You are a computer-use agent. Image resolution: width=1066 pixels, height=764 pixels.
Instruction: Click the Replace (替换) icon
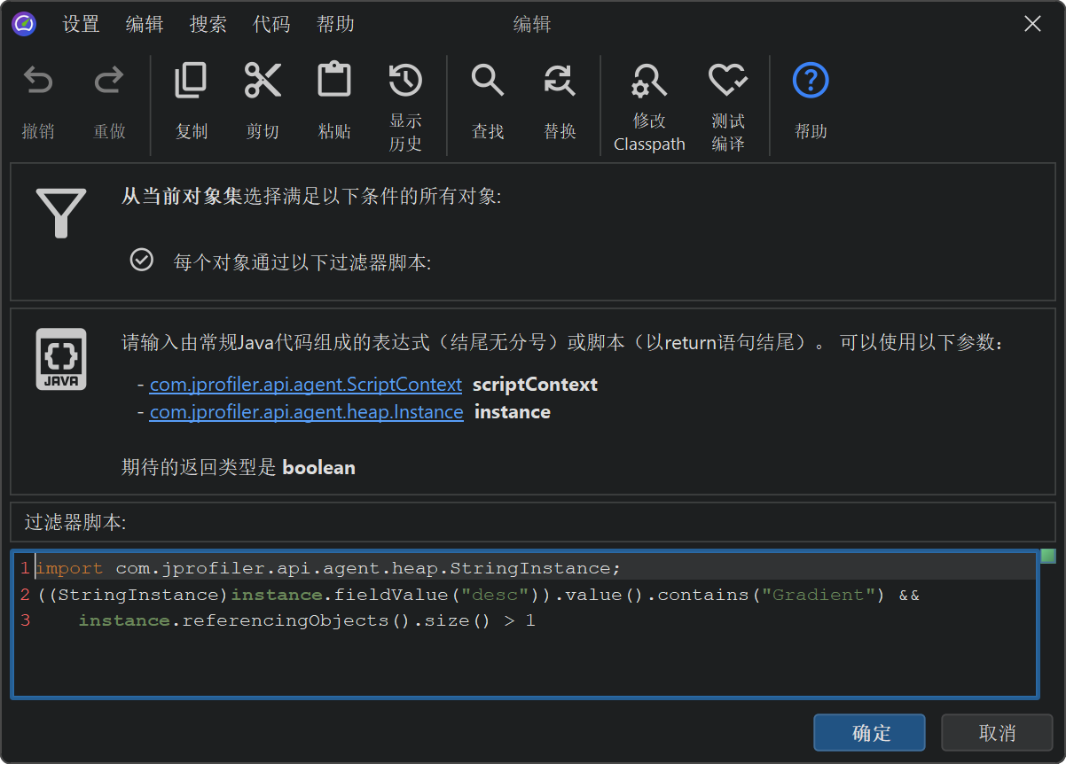560,82
